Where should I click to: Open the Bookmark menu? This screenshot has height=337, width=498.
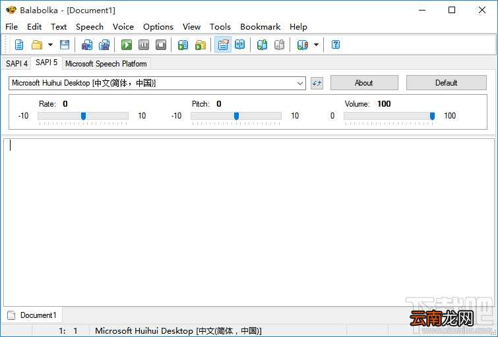260,27
